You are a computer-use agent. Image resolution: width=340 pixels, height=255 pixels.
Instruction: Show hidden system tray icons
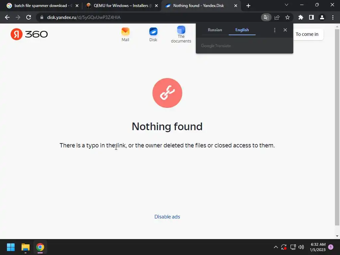pyautogui.click(x=276, y=247)
